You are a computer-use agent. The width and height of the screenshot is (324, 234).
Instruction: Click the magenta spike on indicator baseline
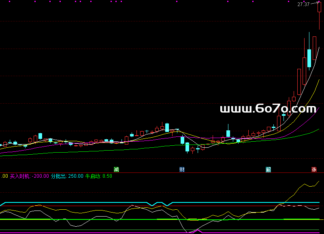pyautogui.click(x=197, y=231)
